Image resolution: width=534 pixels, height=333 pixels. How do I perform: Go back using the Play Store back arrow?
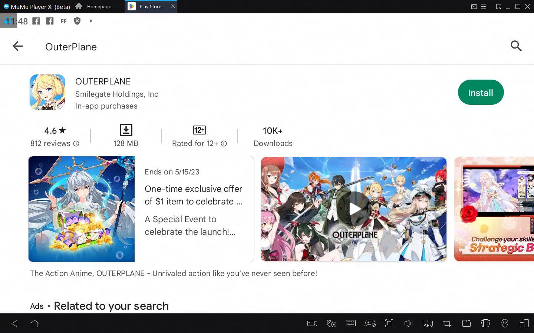click(x=17, y=46)
